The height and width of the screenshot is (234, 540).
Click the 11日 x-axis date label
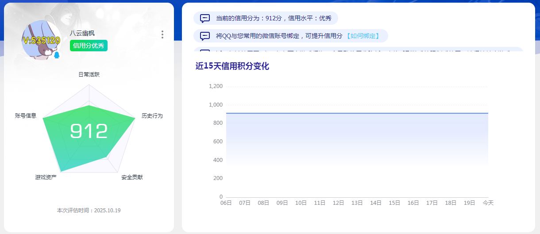click(x=320, y=203)
